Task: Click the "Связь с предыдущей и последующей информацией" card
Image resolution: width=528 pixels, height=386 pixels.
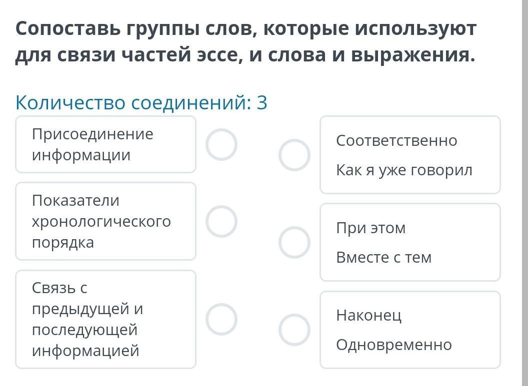Action: click(x=105, y=319)
